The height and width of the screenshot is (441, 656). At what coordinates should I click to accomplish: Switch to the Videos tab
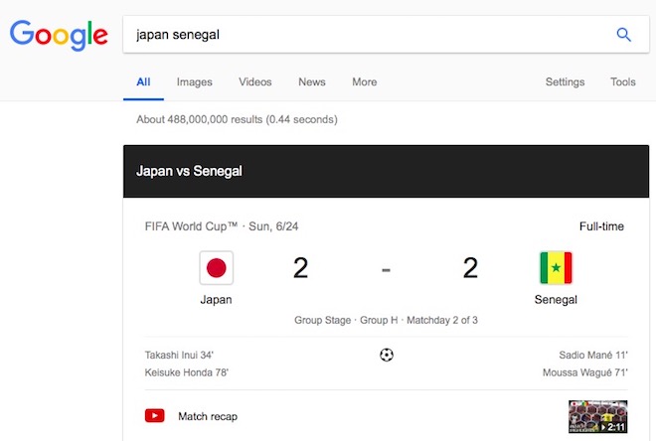(x=255, y=81)
